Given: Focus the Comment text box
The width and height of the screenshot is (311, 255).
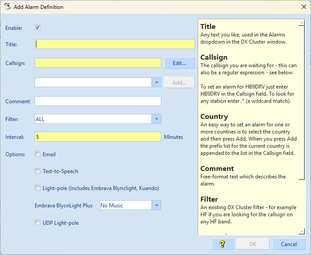Looking at the screenshot, I should pyautogui.click(x=98, y=101).
